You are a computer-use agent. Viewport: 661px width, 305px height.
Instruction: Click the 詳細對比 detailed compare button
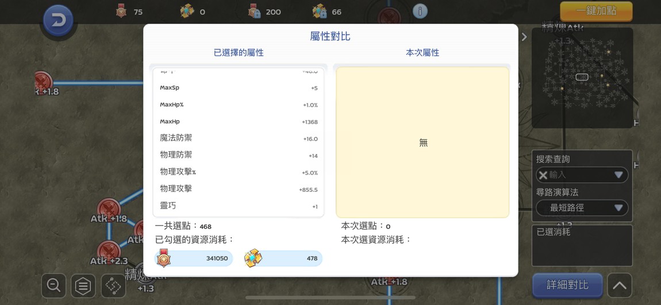click(x=567, y=285)
